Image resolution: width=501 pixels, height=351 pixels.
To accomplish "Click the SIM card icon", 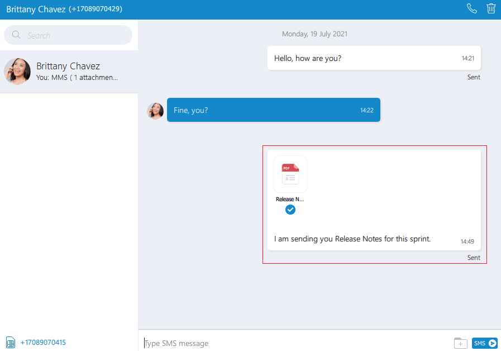I will click(x=11, y=343).
